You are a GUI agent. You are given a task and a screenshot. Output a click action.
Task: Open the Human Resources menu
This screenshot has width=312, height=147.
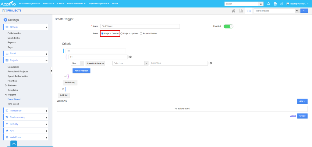coord(76,4)
